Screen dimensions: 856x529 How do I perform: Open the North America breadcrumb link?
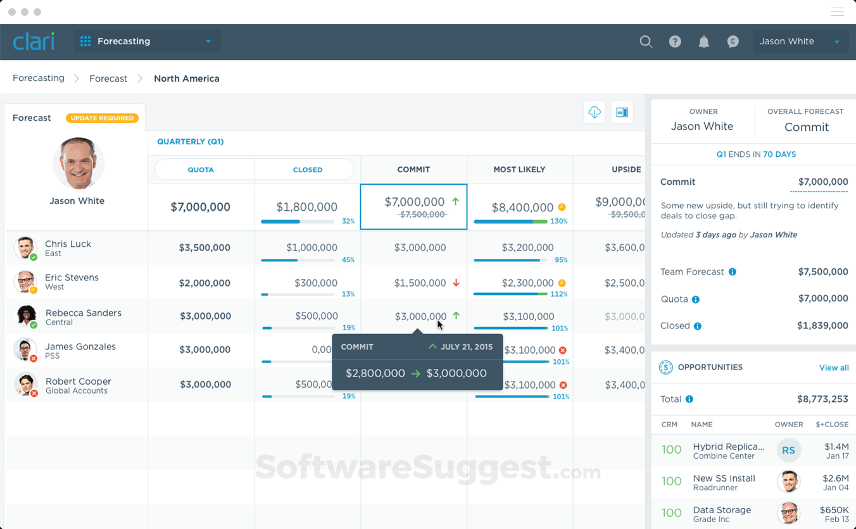pyautogui.click(x=186, y=78)
